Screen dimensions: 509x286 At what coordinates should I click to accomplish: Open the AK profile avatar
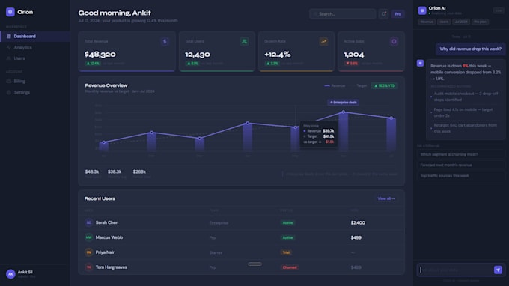click(x=10, y=274)
